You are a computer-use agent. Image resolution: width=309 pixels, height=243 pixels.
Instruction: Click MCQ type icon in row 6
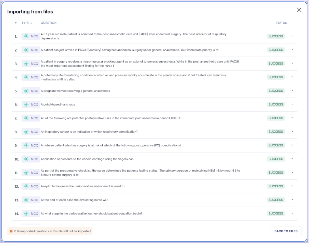[x=26, y=104]
